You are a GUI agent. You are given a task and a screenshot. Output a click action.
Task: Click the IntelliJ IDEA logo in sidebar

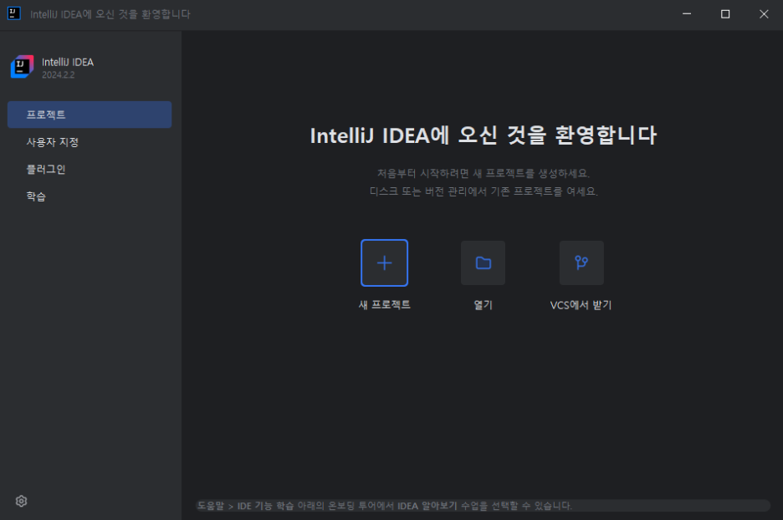click(x=23, y=67)
